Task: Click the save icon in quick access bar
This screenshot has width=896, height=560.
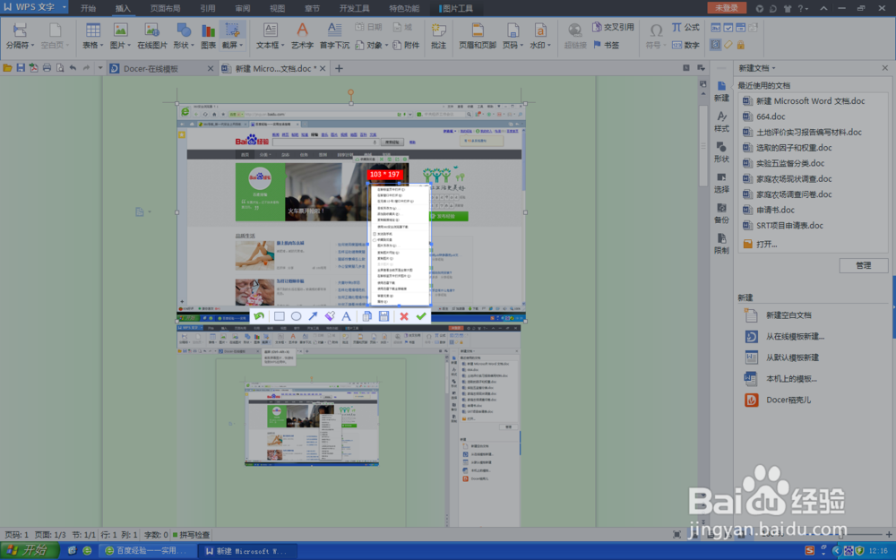Action: tap(21, 68)
